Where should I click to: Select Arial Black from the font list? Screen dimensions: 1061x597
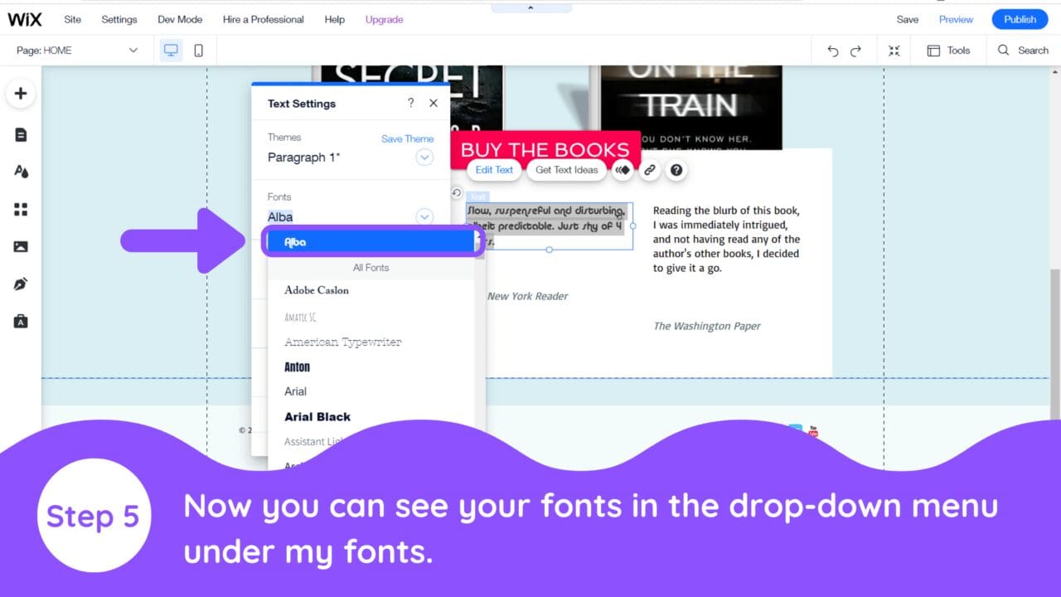click(x=317, y=416)
